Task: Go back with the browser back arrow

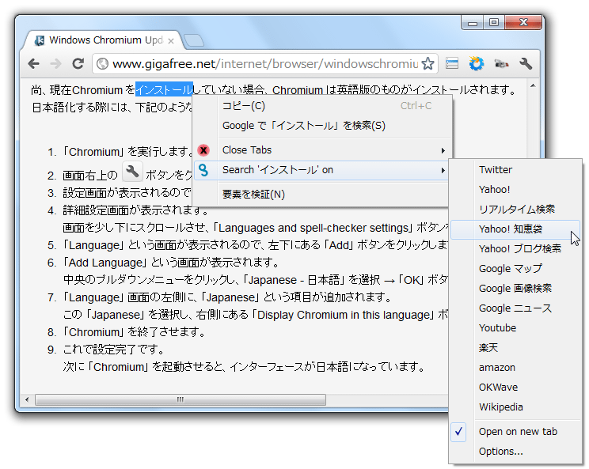Action: pos(34,64)
